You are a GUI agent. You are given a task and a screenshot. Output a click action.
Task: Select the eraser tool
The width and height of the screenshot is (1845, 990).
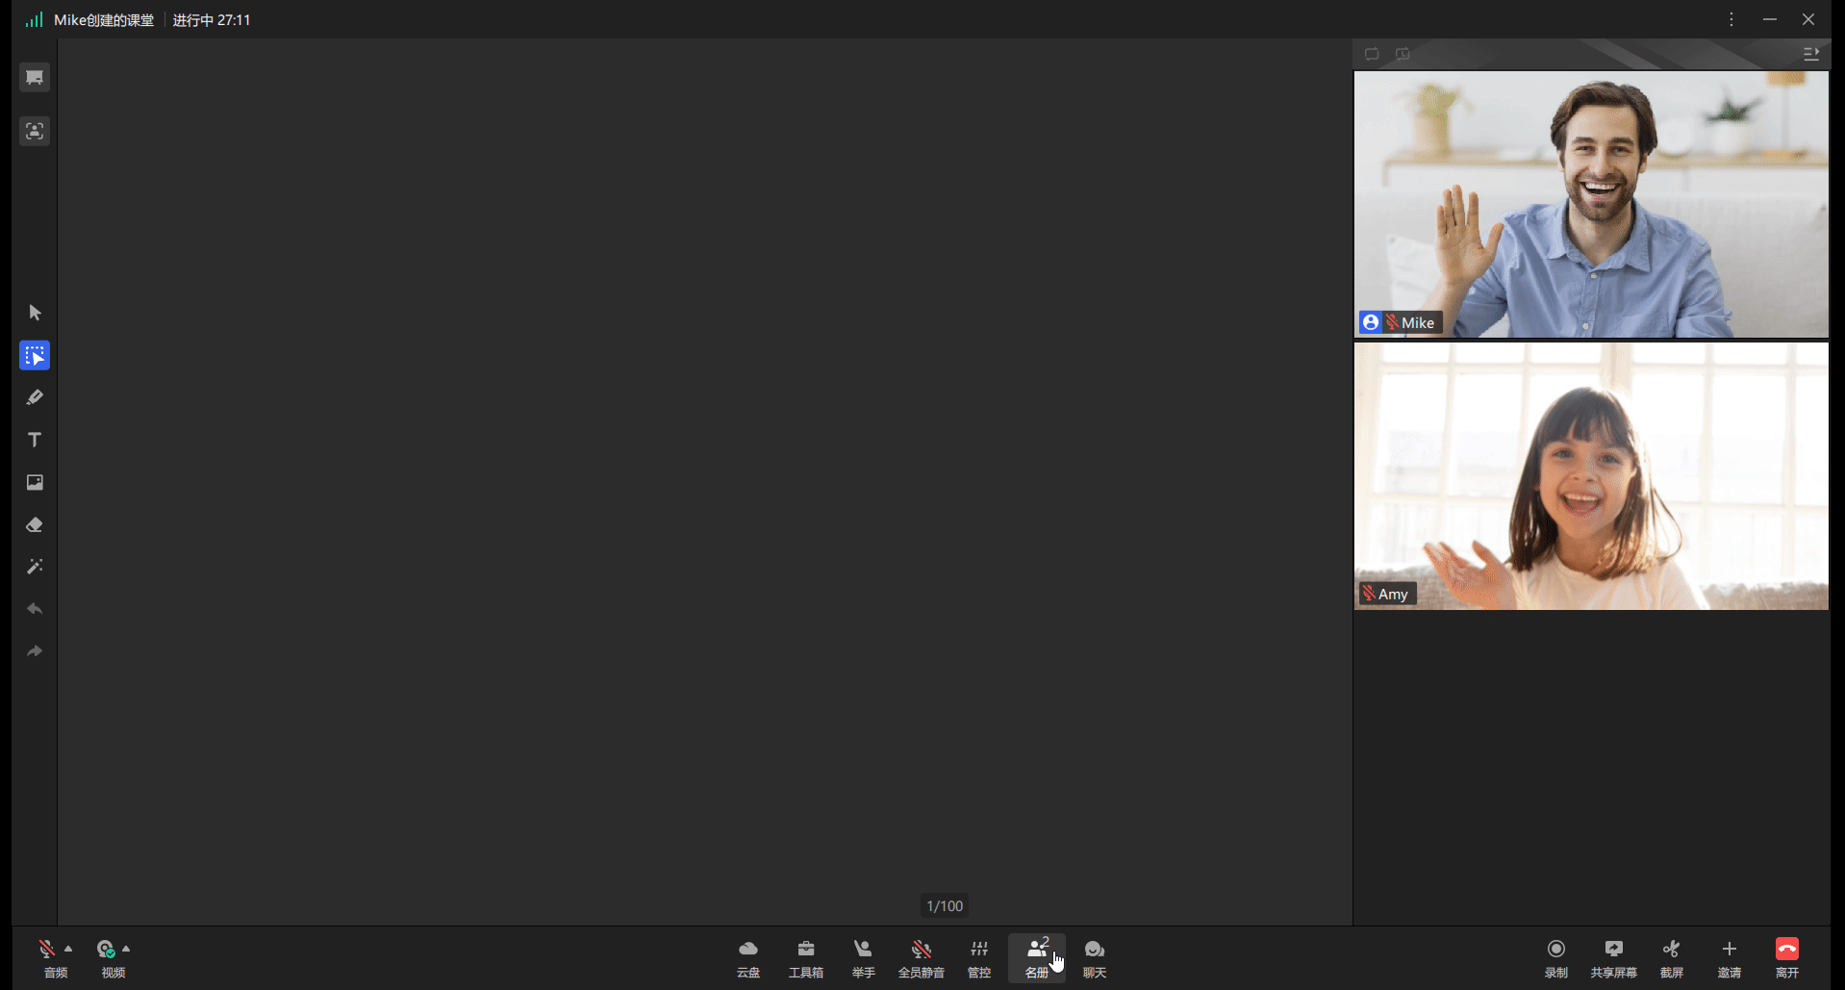(35, 524)
